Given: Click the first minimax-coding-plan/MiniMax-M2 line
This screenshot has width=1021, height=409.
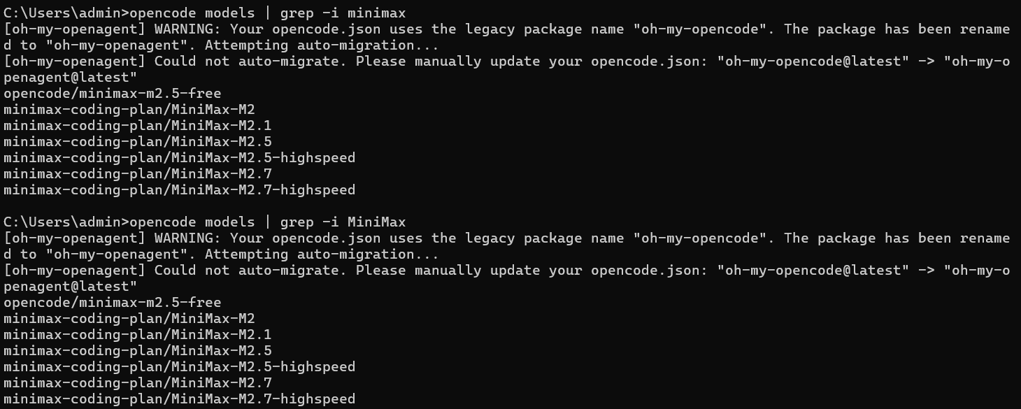Looking at the screenshot, I should (x=129, y=109).
